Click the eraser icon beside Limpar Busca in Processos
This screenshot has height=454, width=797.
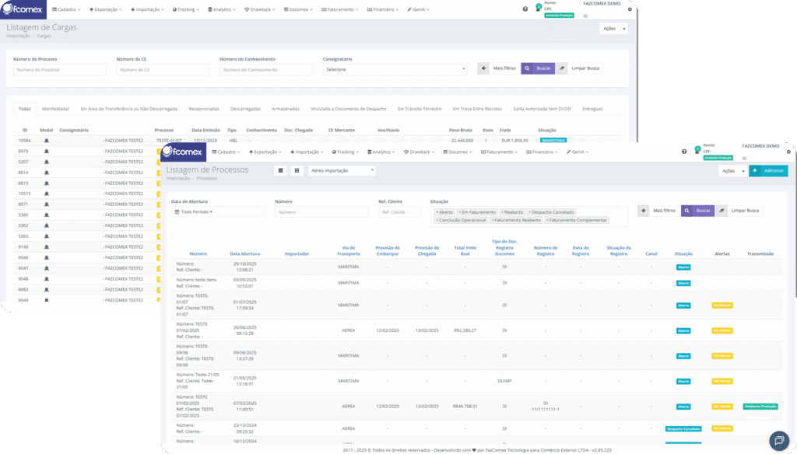pyautogui.click(x=723, y=210)
